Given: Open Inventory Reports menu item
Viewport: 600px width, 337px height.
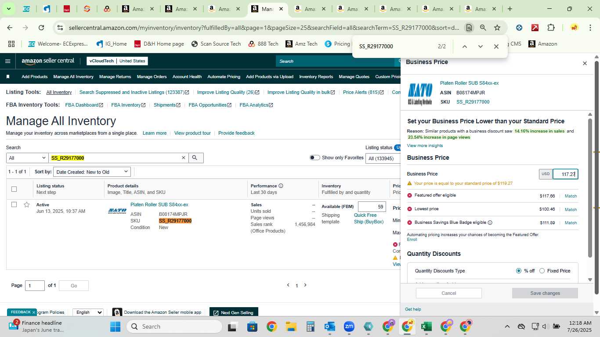Looking at the screenshot, I should 316,77.
